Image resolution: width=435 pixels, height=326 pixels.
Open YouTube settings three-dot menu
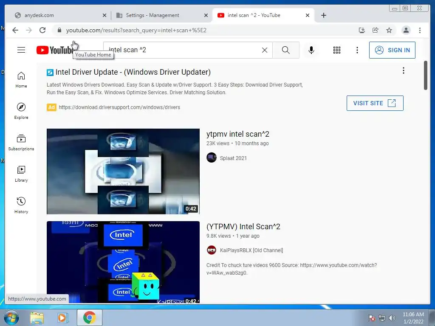(x=357, y=50)
